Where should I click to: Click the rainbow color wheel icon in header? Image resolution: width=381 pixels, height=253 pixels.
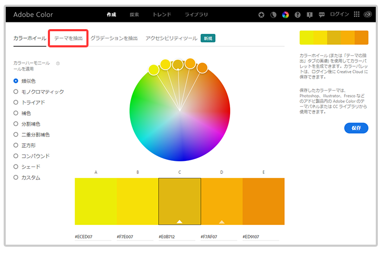pos(285,15)
